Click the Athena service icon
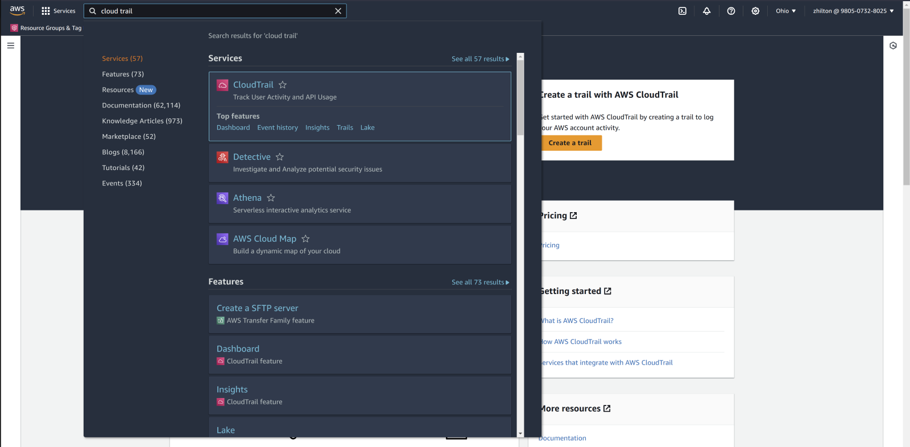Viewport: 910px width, 447px height. (222, 198)
